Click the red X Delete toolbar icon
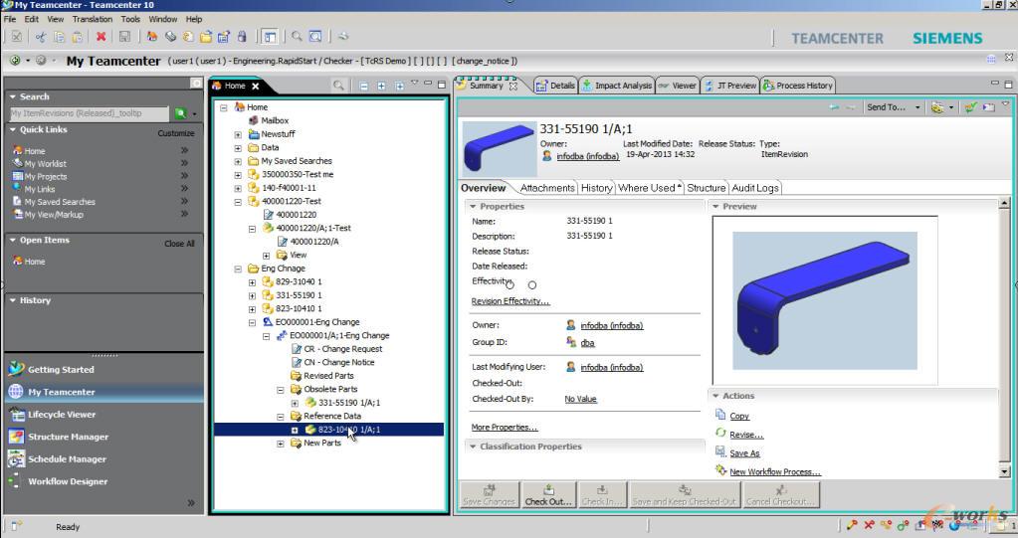Viewport: 1018px width, 538px height. [x=101, y=37]
